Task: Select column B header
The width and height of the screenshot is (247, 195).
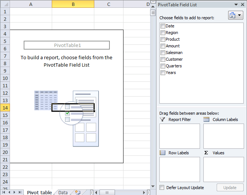Action: click(x=73, y=4)
